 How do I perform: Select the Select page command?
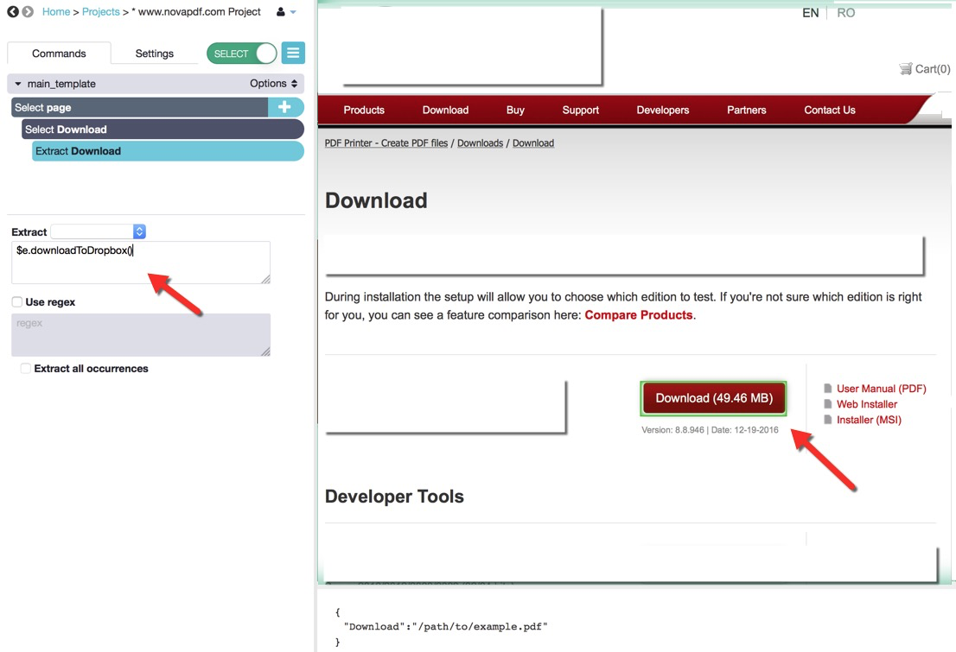(x=140, y=107)
